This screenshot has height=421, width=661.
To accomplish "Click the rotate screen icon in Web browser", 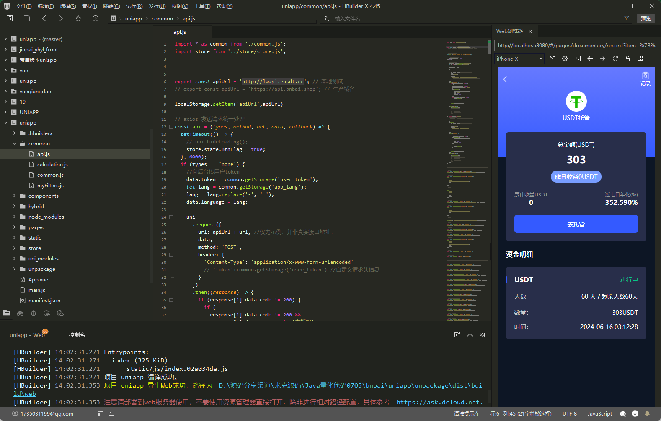I will point(553,59).
